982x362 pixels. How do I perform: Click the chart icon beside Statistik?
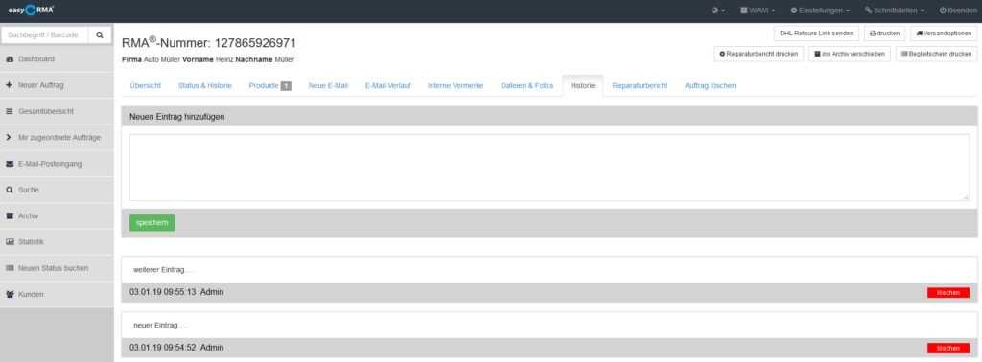(10, 242)
